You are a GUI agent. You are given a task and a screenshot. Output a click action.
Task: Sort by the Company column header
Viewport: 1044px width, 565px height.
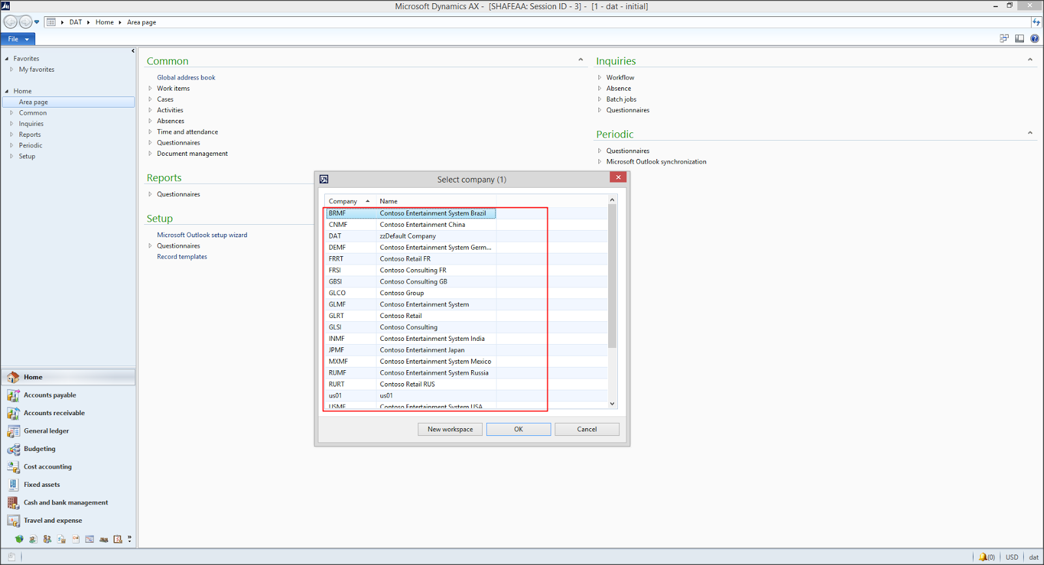(x=350, y=201)
